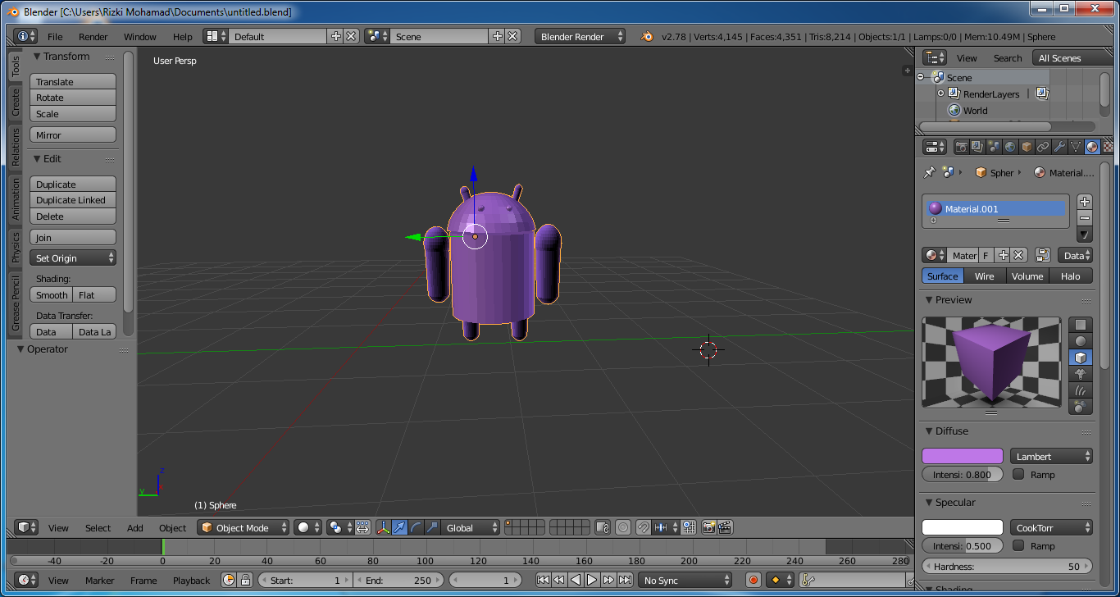This screenshot has width=1120, height=597.
Task: Toggle the fake user F button
Action: [x=986, y=255]
